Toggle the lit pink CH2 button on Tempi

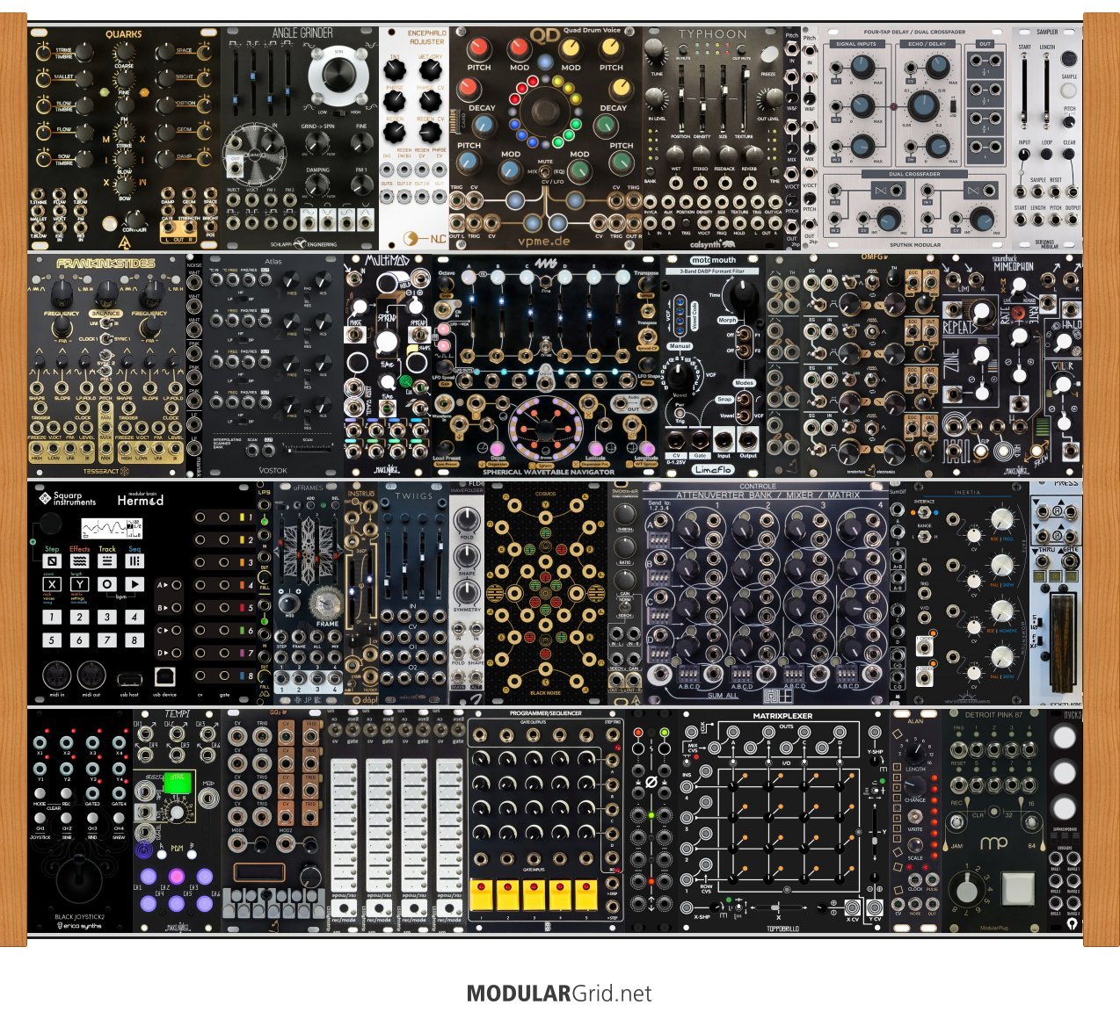click(176, 876)
